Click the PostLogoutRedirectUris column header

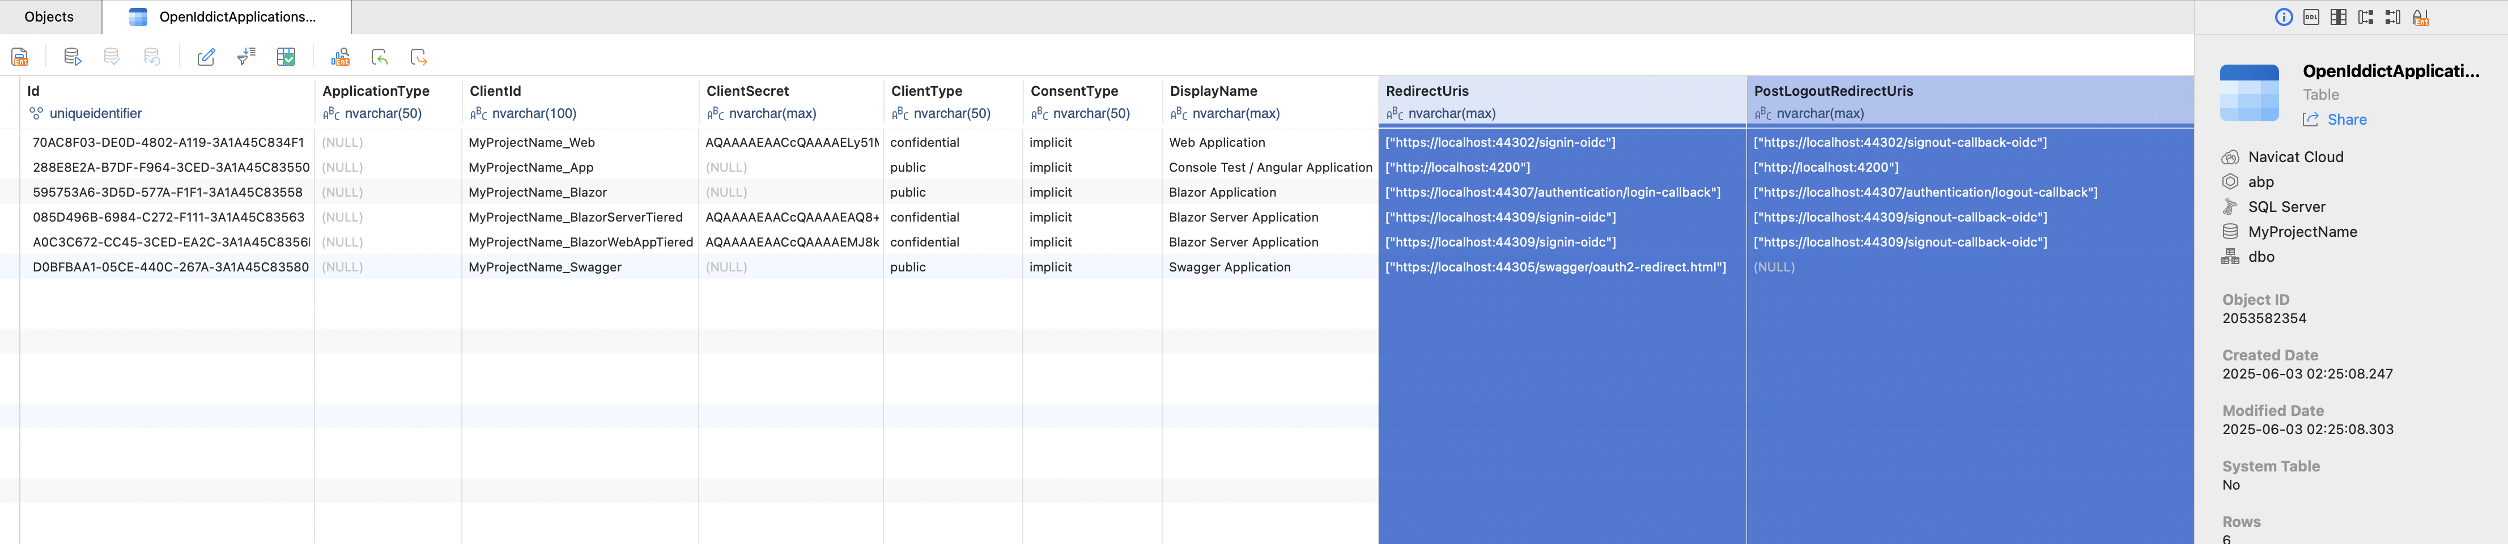point(1833,91)
